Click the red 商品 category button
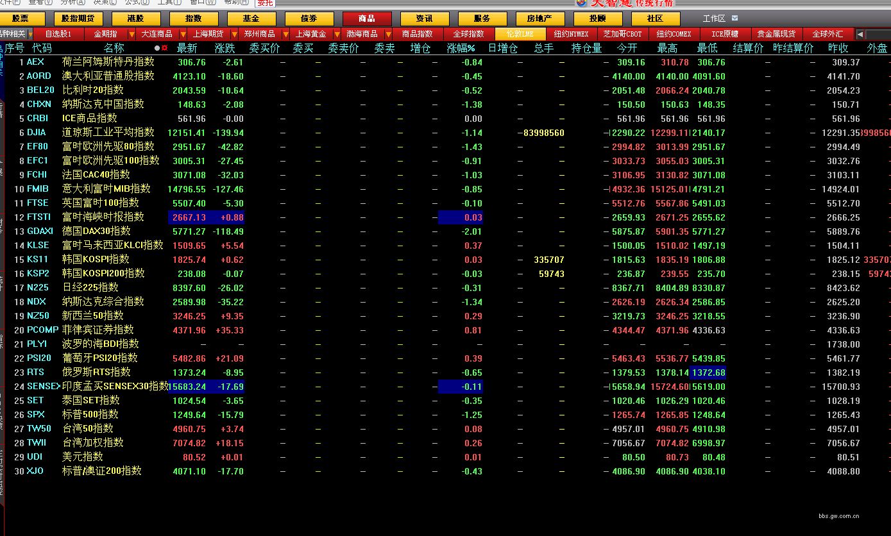This screenshot has width=891, height=536. click(367, 19)
